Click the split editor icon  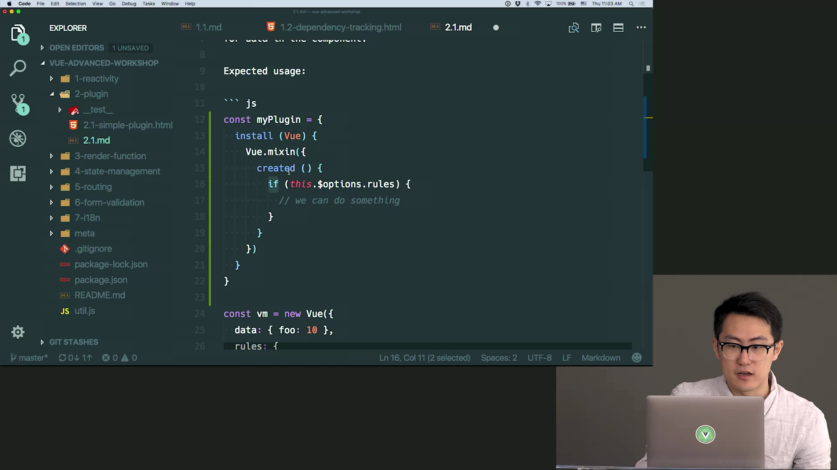[596, 27]
